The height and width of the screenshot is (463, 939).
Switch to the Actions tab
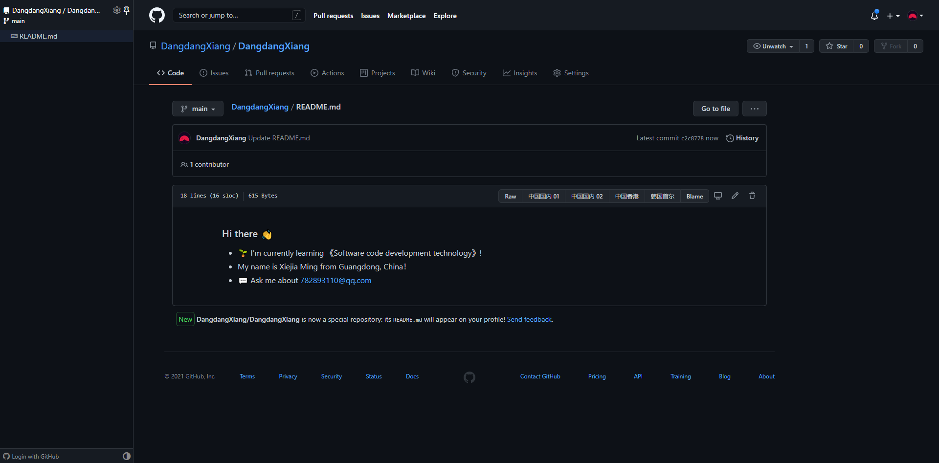327,73
